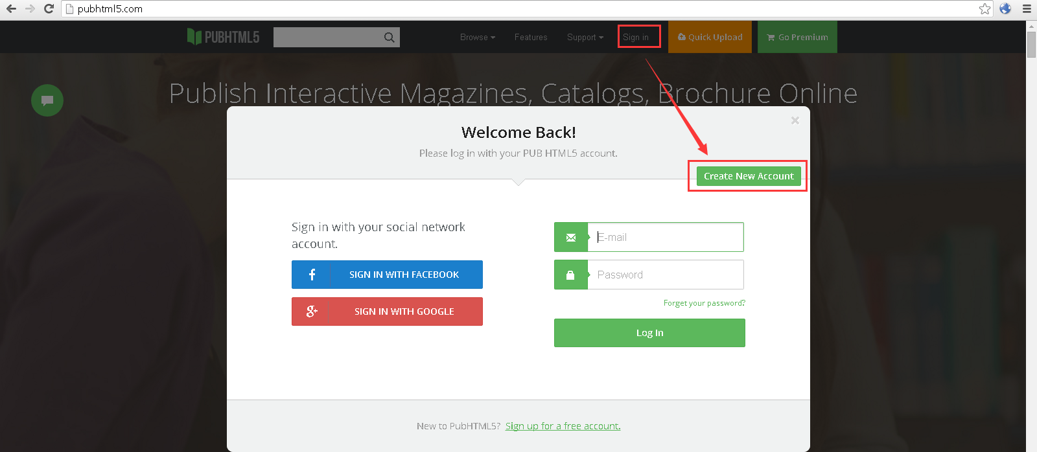
Task: Click the browser forward arrow
Action: coord(30,8)
